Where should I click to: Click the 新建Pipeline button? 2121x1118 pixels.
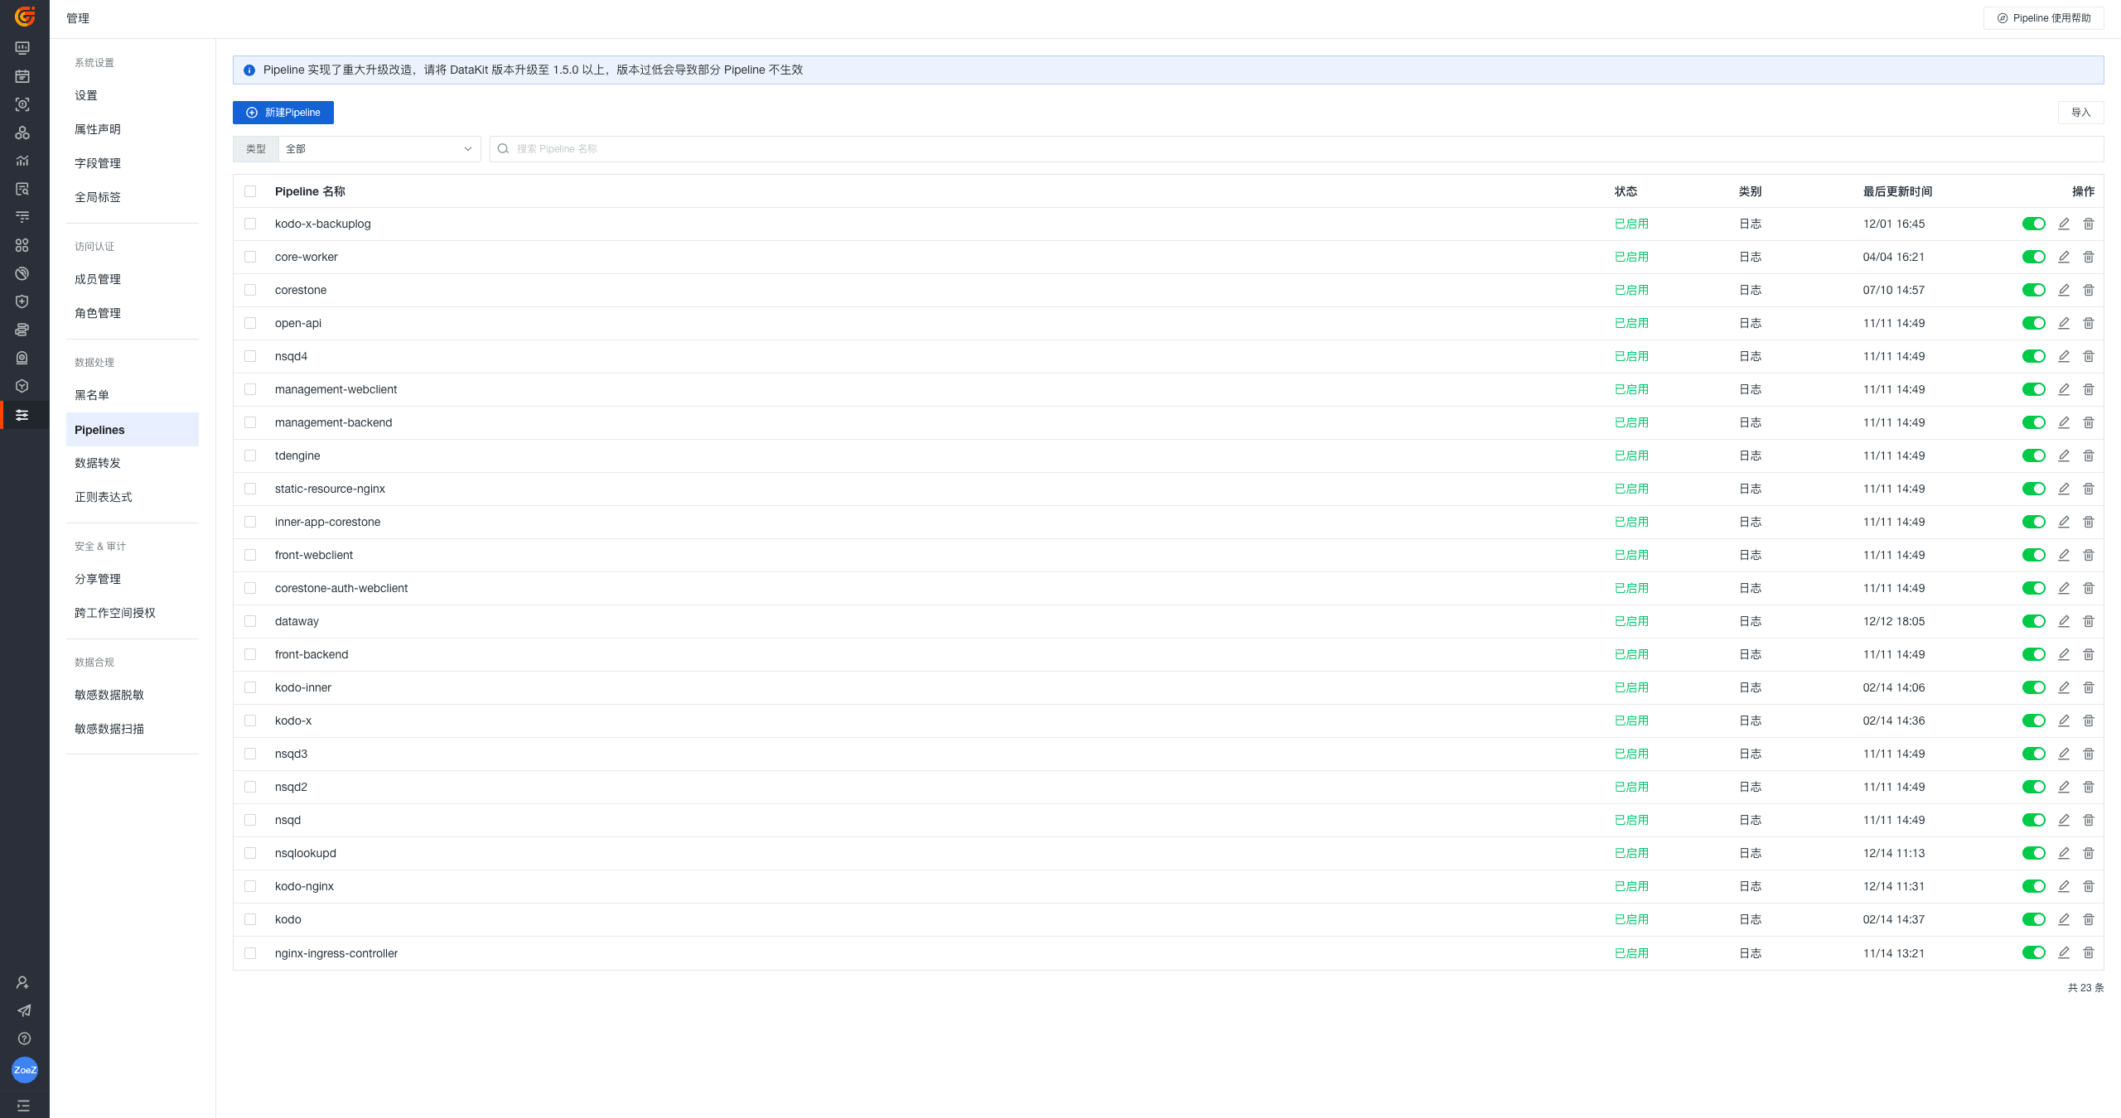(x=283, y=113)
